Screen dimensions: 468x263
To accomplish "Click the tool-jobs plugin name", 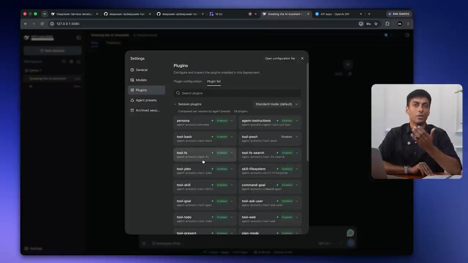I will [x=184, y=169].
